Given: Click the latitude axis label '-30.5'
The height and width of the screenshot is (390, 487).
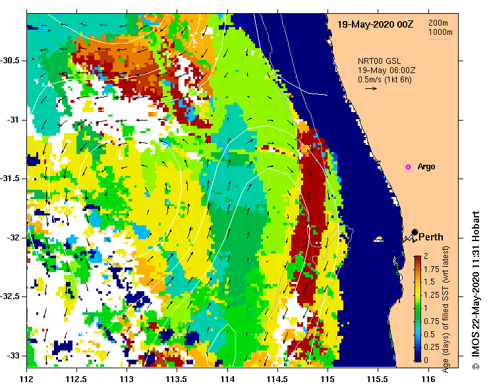Looking at the screenshot, I should click(11, 61).
